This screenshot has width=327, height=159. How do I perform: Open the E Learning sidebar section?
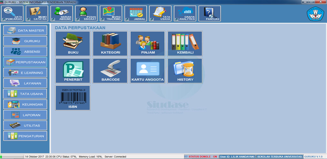pyautogui.click(x=25, y=73)
